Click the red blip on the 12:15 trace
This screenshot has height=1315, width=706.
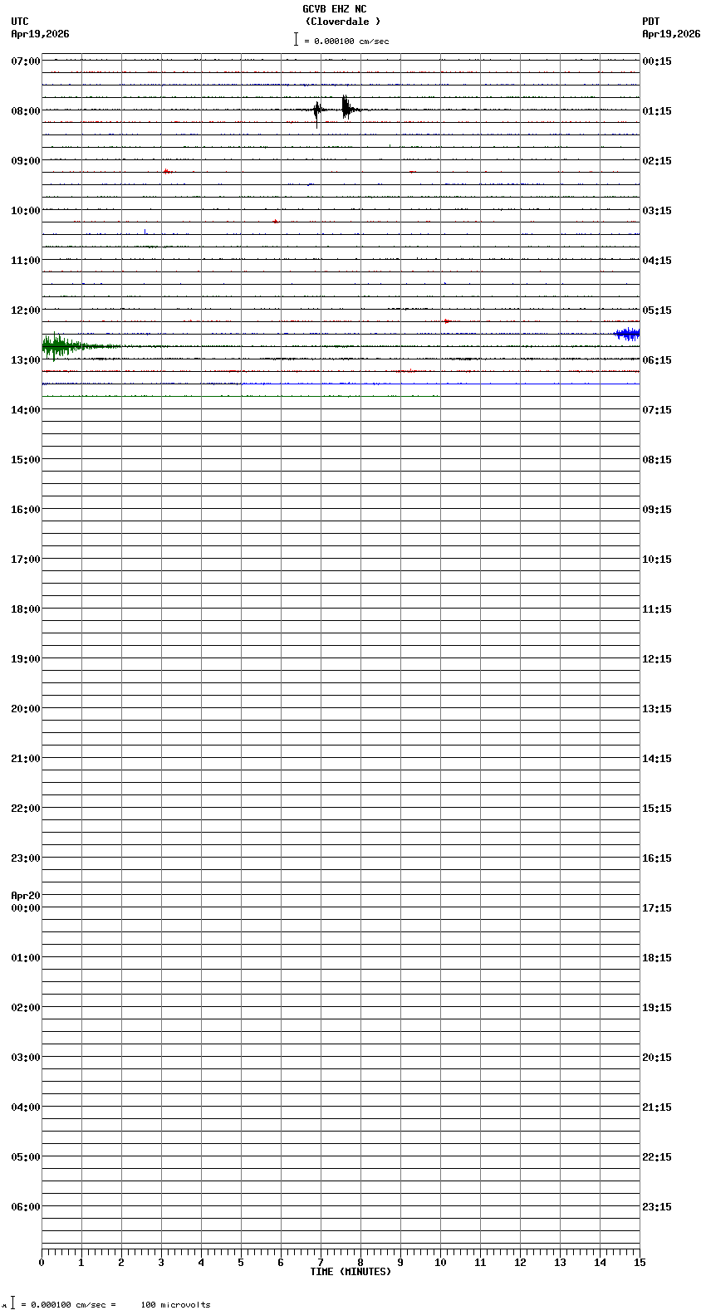(x=447, y=320)
